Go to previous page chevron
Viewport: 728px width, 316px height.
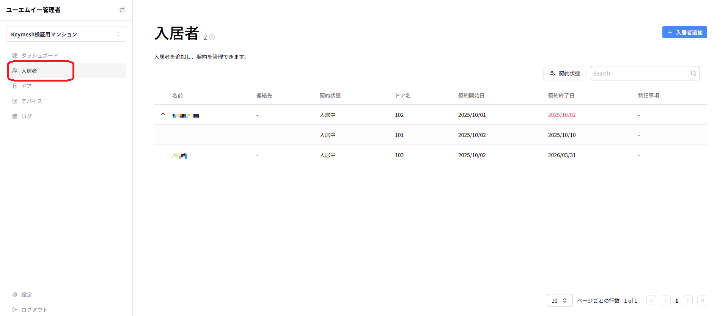(666, 300)
